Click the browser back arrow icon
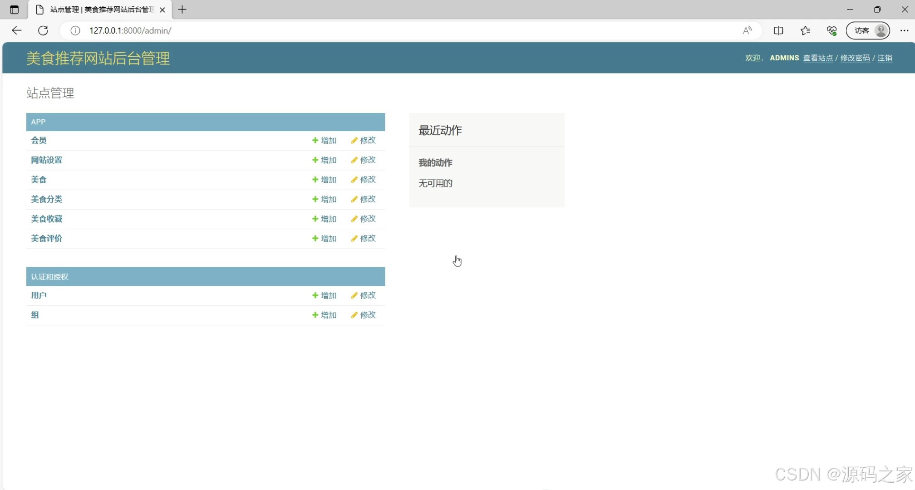The height and width of the screenshot is (490, 915). [17, 30]
